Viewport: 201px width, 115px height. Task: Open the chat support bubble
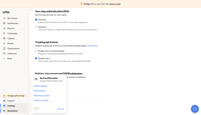click(x=195, y=109)
